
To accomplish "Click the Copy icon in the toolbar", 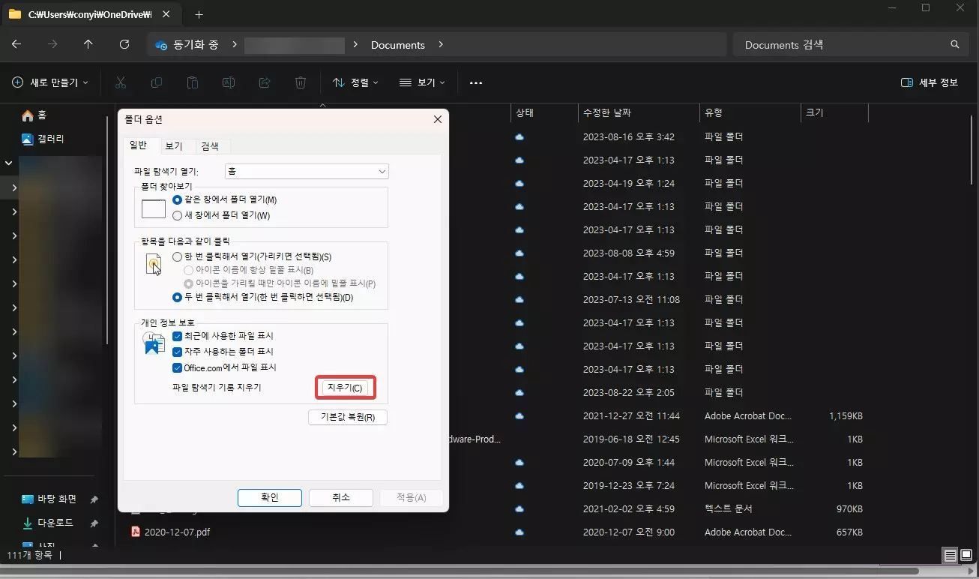I will click(x=156, y=82).
